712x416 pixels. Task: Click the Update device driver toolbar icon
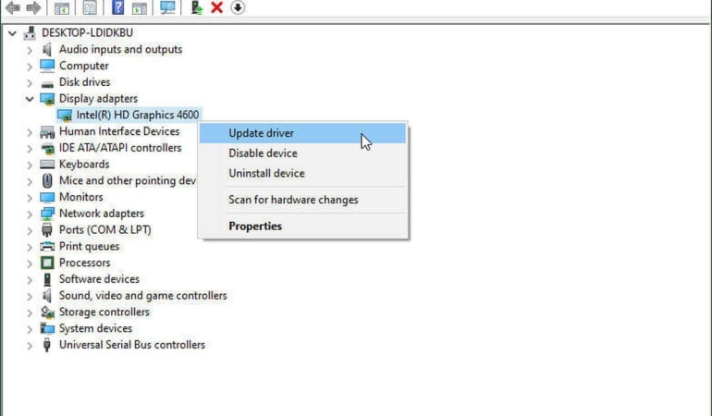[x=197, y=7]
